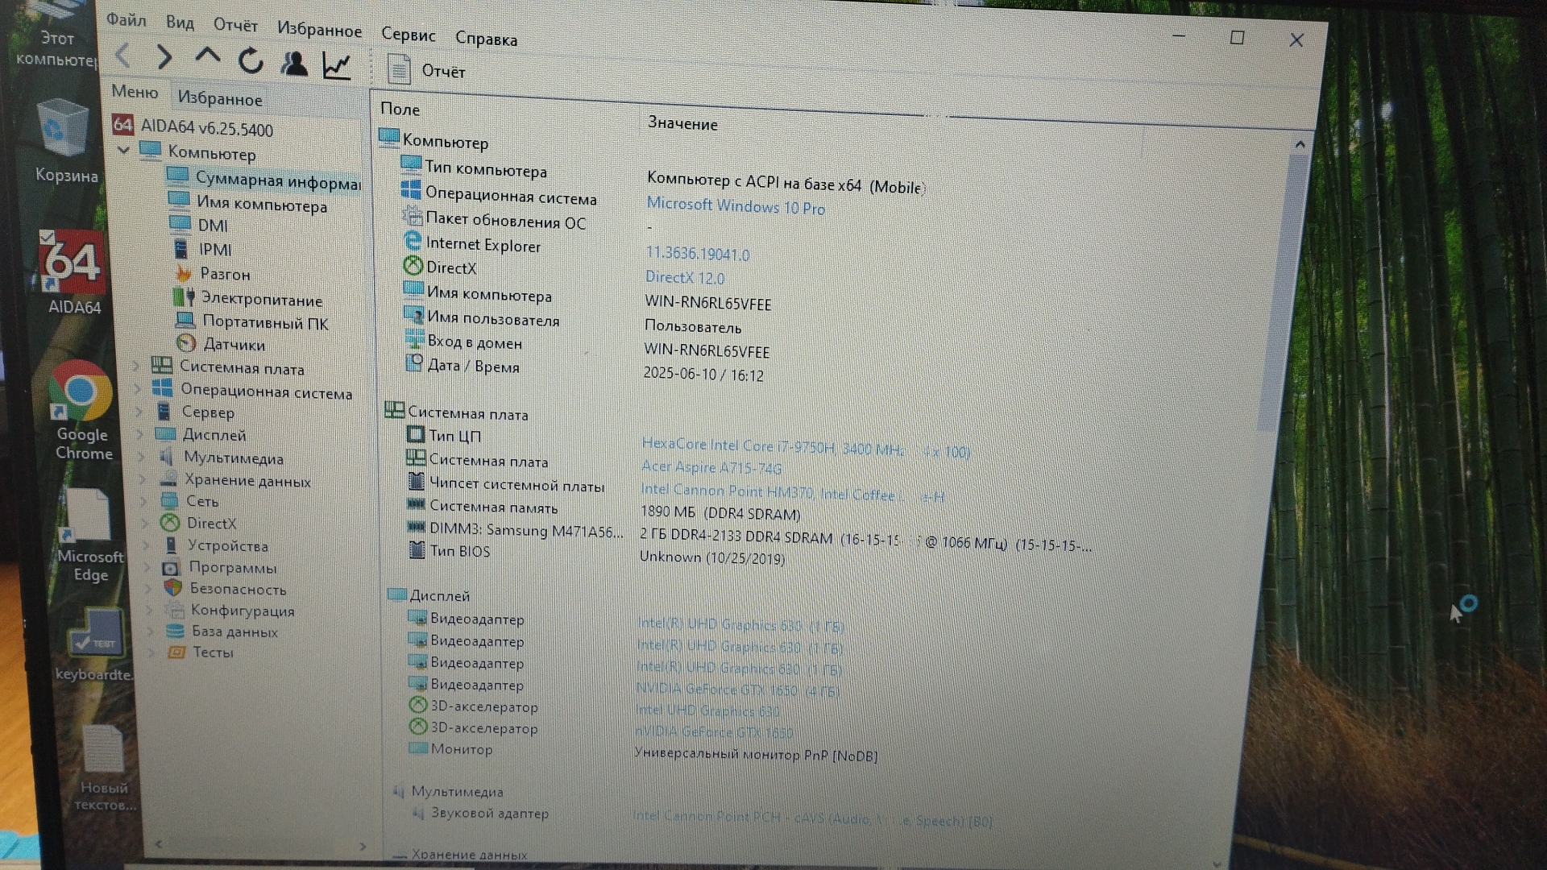
Task: Click the graph chart toolbar icon
Action: click(x=336, y=65)
